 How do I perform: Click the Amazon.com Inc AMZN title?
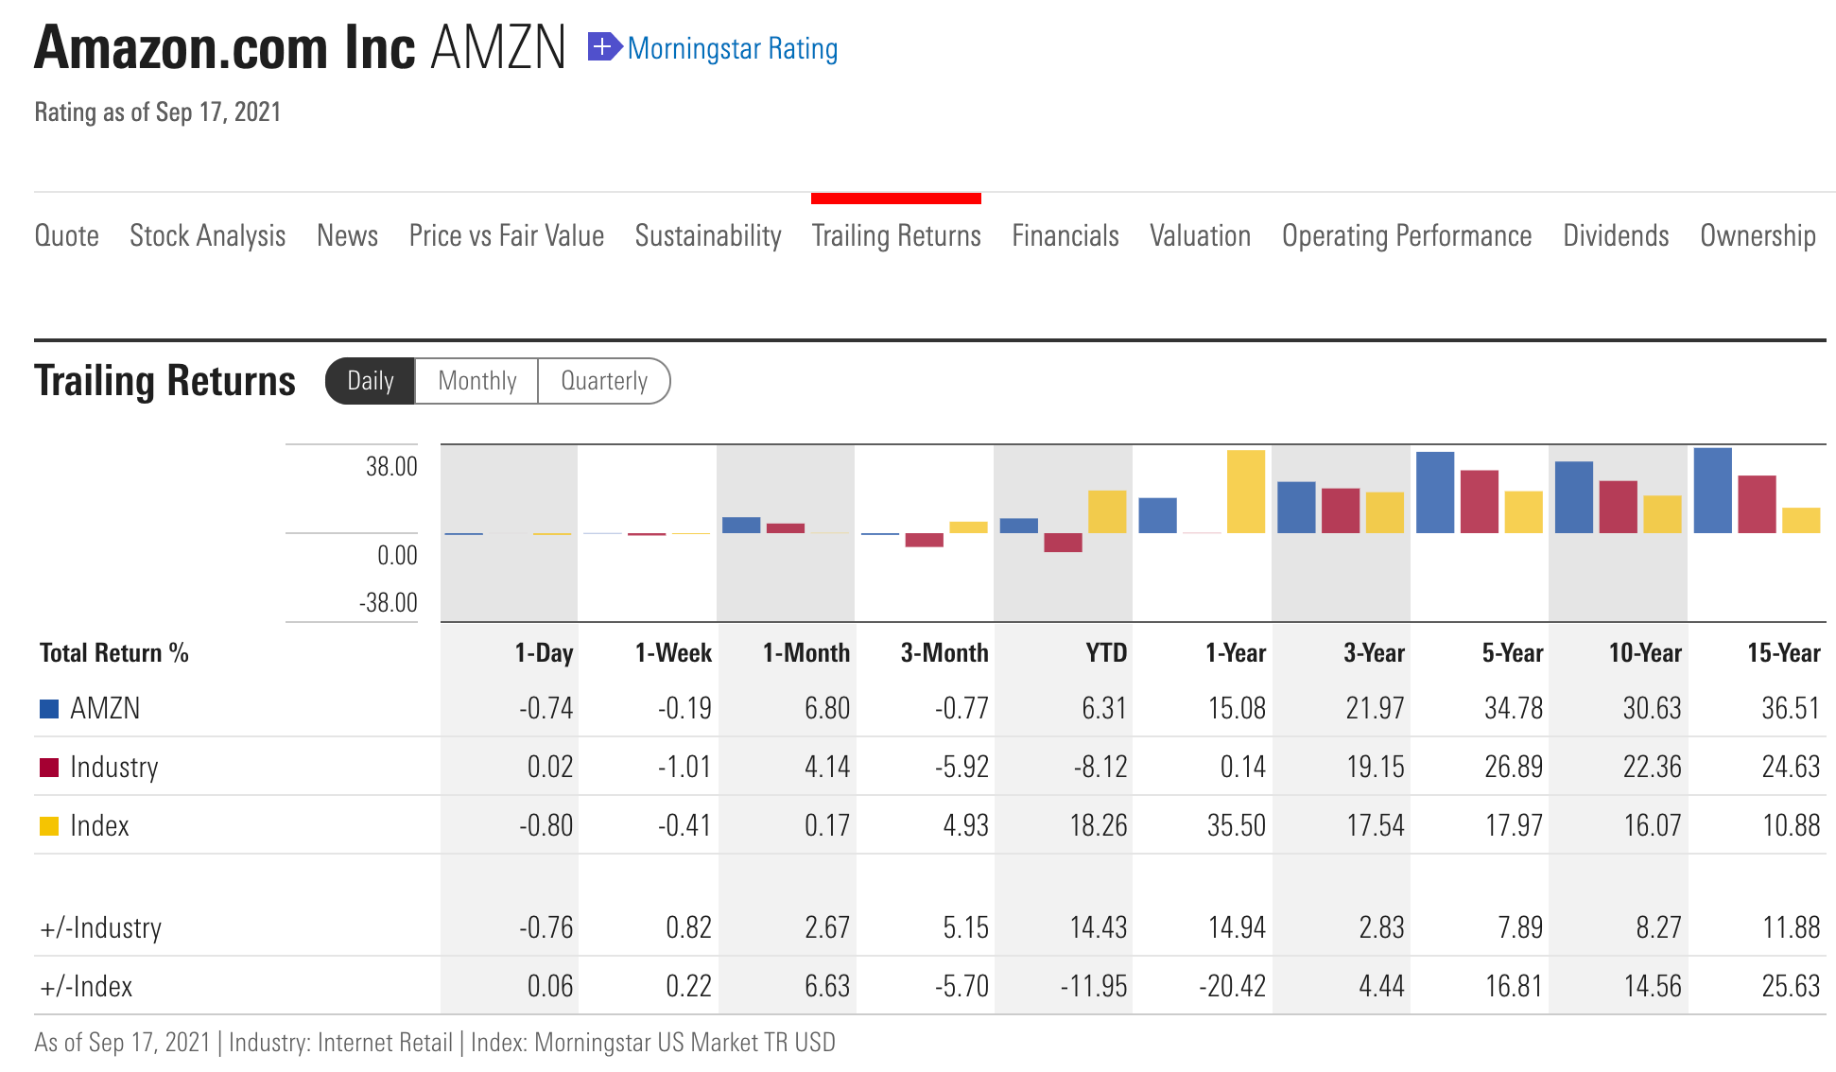[x=300, y=47]
